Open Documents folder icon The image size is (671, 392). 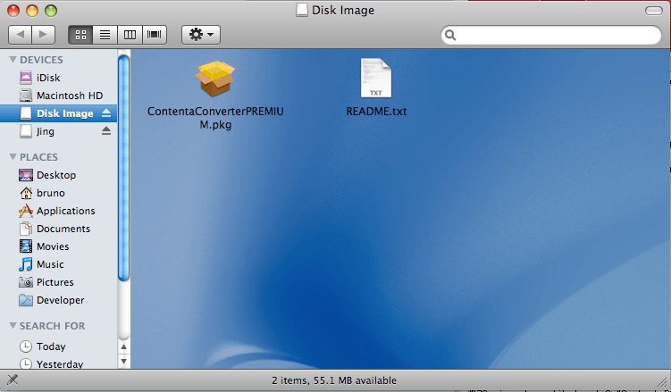(x=26, y=229)
